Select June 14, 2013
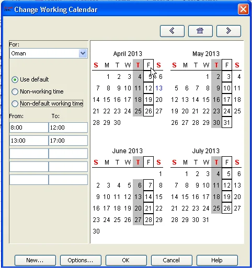Viewport: 252px width, 268px height. pos(148,196)
